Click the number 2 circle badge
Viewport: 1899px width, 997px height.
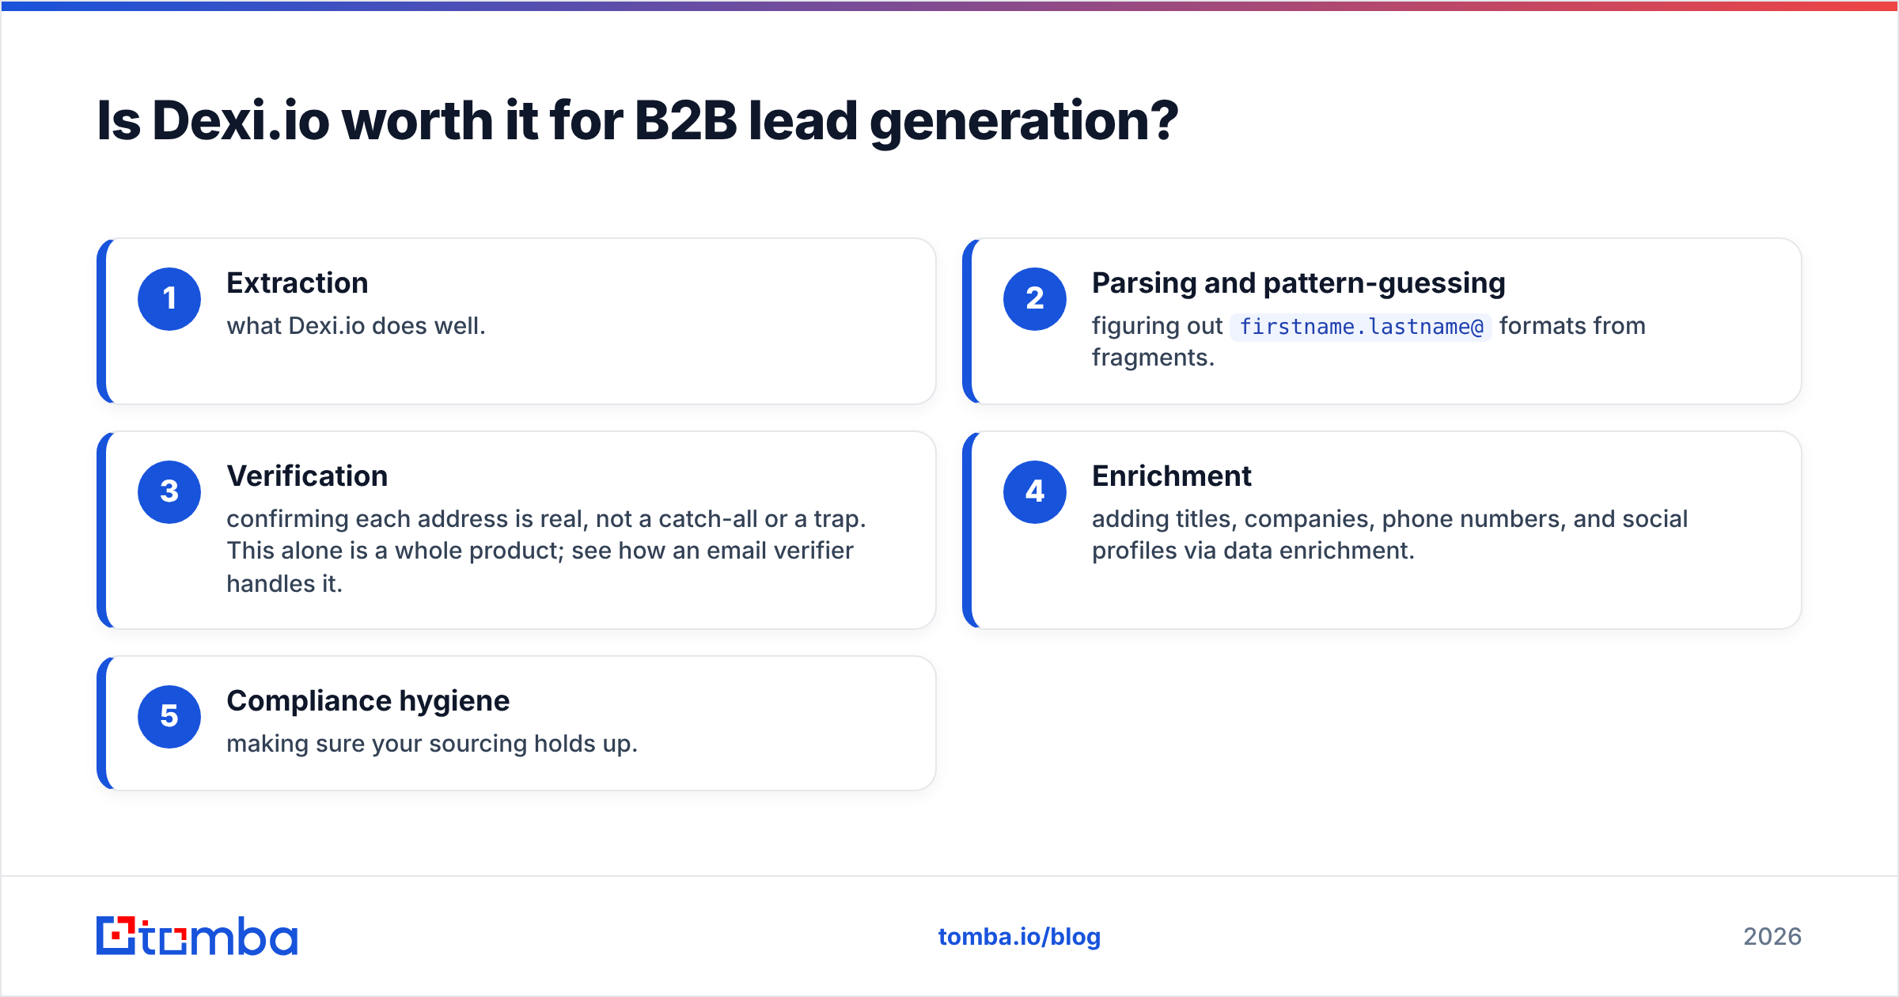(1035, 299)
